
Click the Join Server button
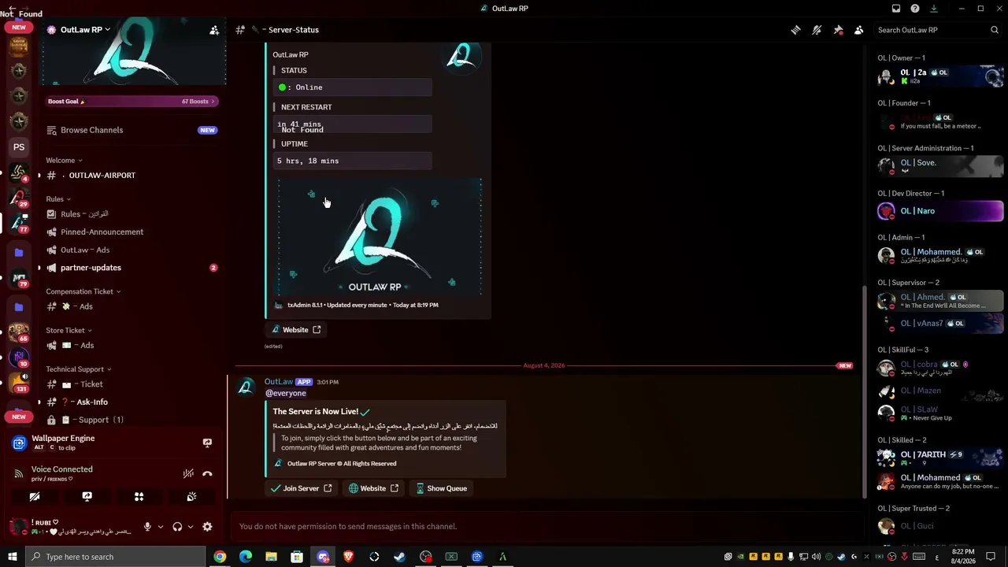tap(302, 488)
